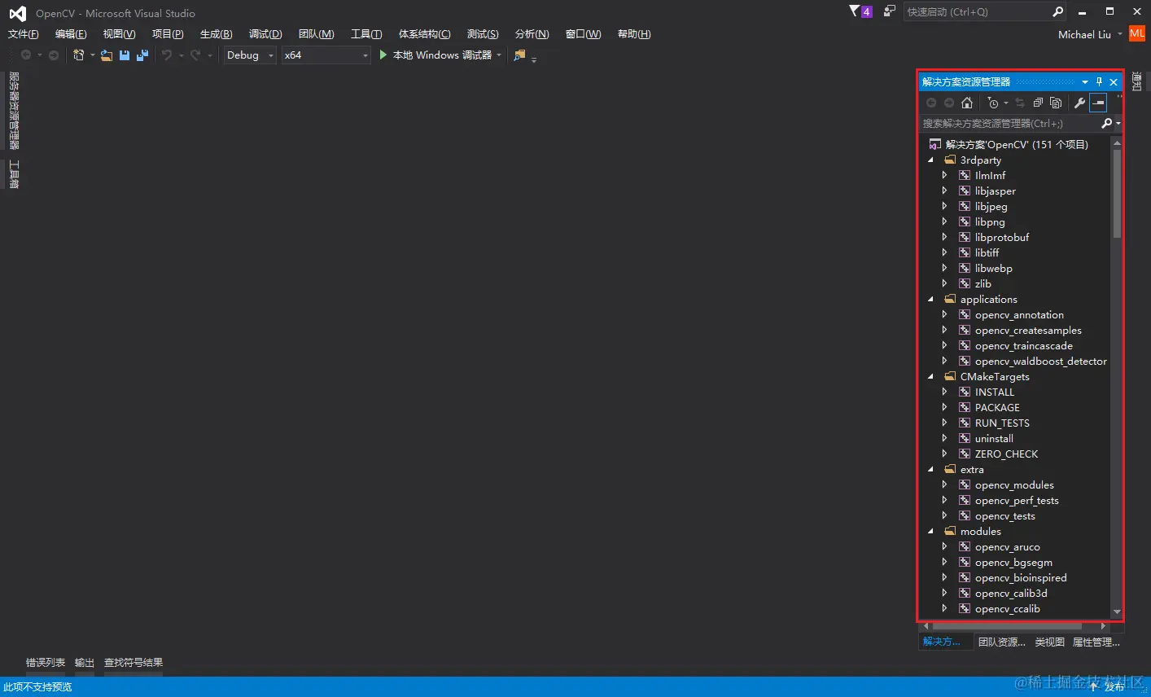The width and height of the screenshot is (1151, 697).
Task: Click Solution Explorer search magnifier icon
Action: click(1106, 124)
